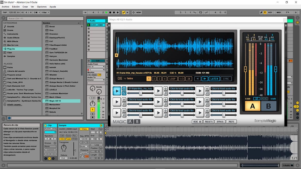
Task: Toggle the SYNC button in Magic AB
Action: click(226, 79)
